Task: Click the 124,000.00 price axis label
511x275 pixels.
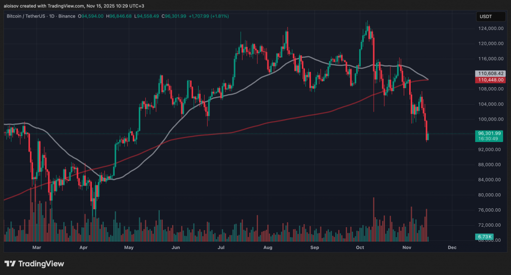Action: point(490,28)
